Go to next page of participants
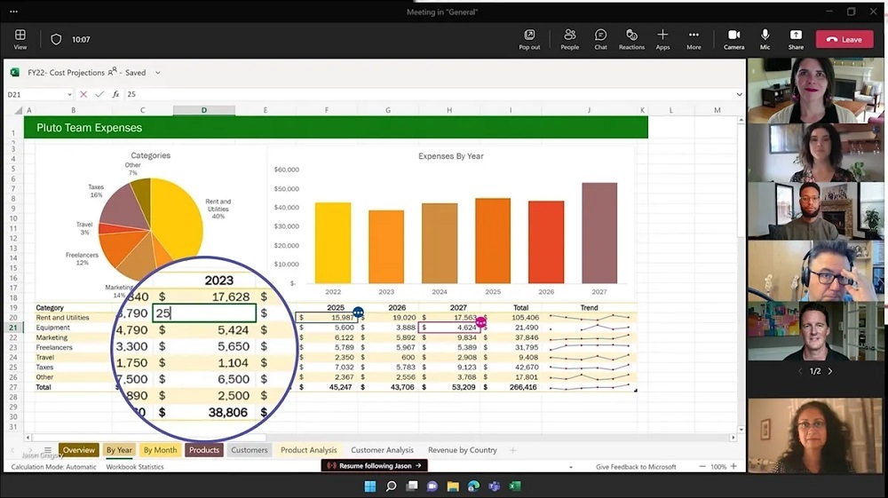The width and height of the screenshot is (888, 498). (x=830, y=371)
